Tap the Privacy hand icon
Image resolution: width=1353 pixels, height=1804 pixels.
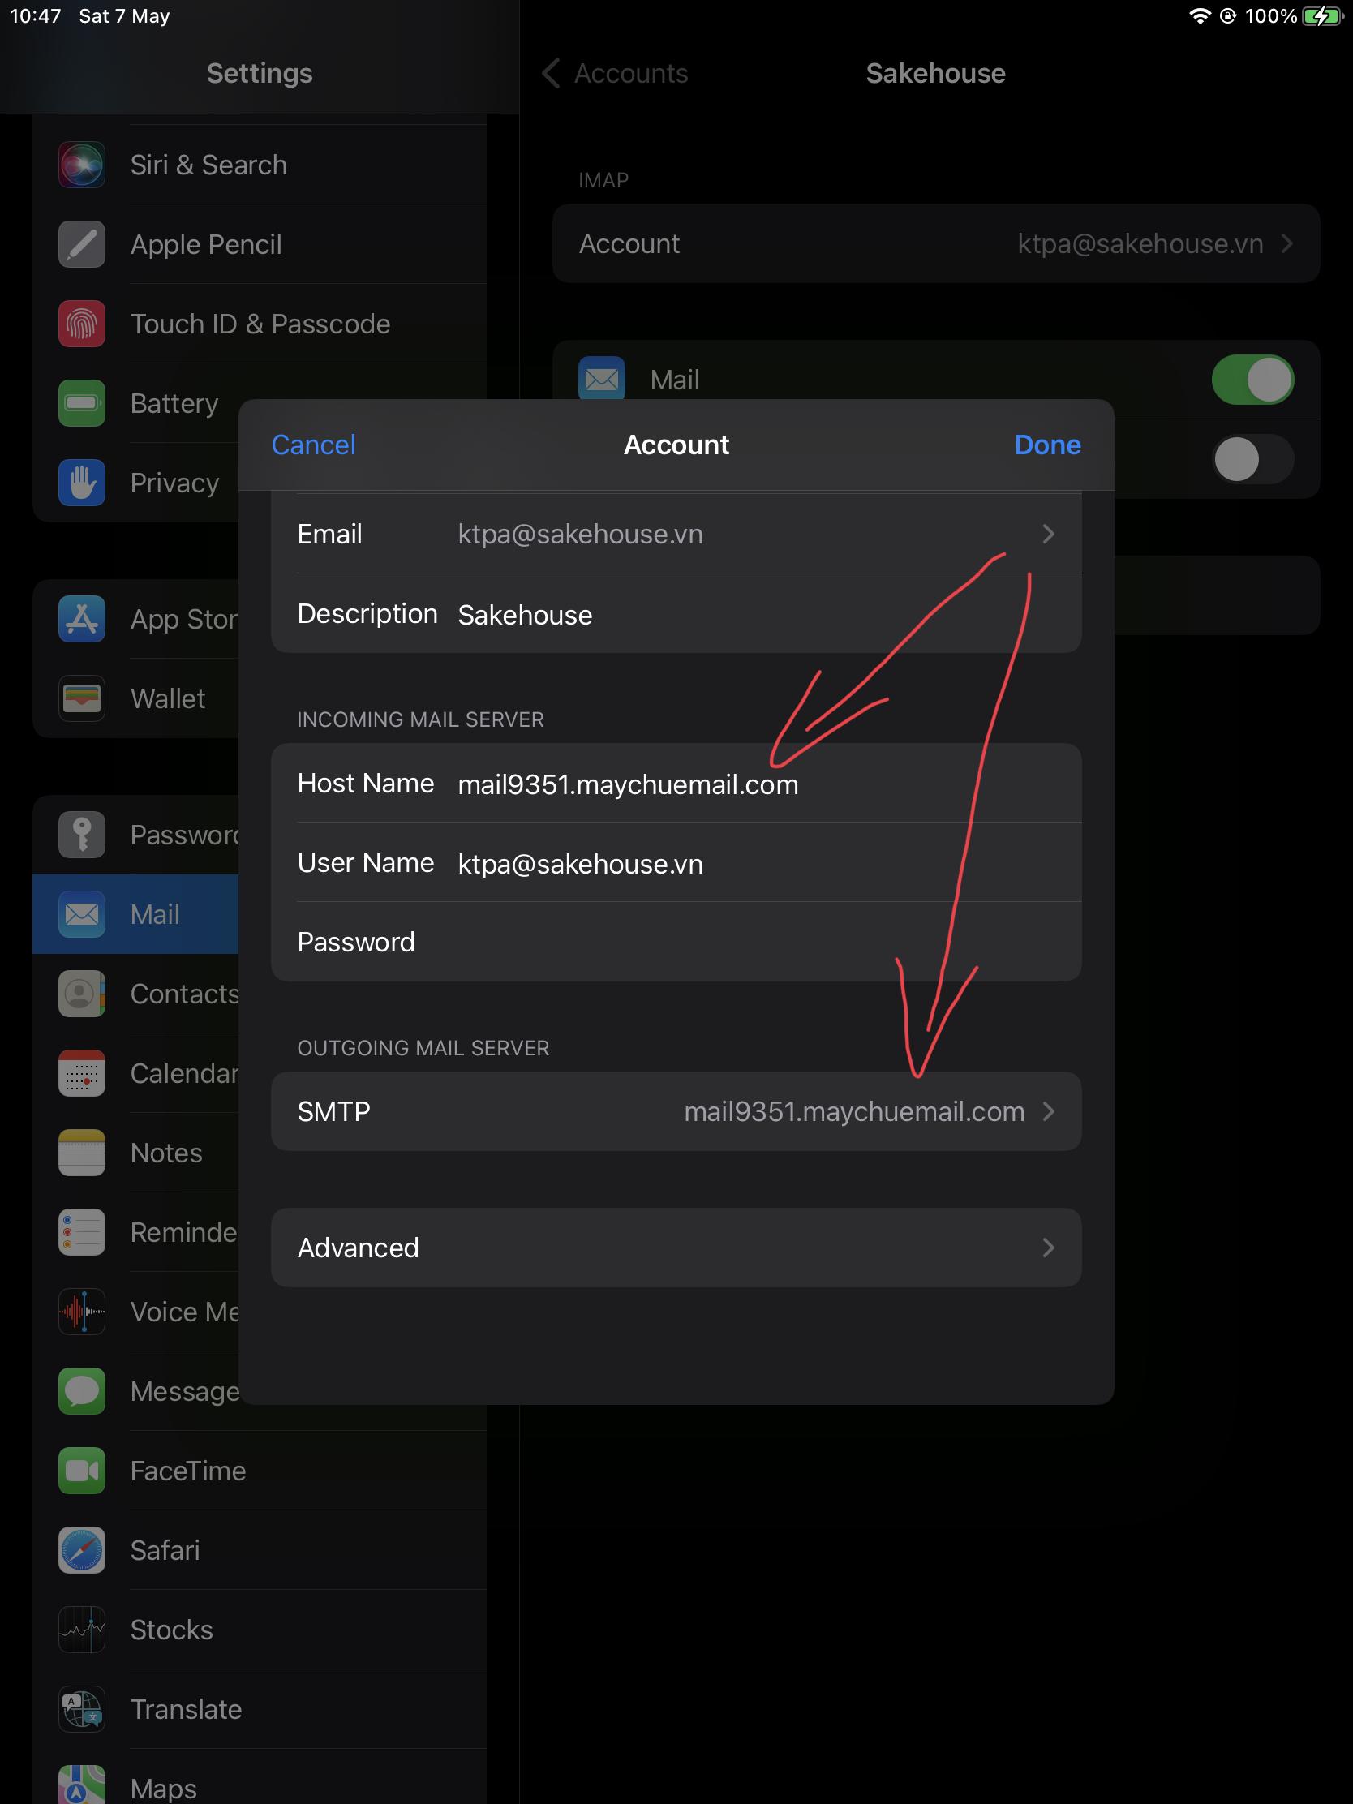coord(82,483)
